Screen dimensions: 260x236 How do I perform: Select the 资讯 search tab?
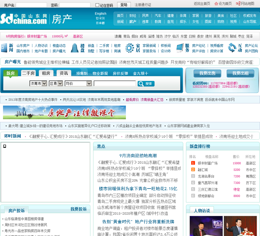(x=64, y=73)
